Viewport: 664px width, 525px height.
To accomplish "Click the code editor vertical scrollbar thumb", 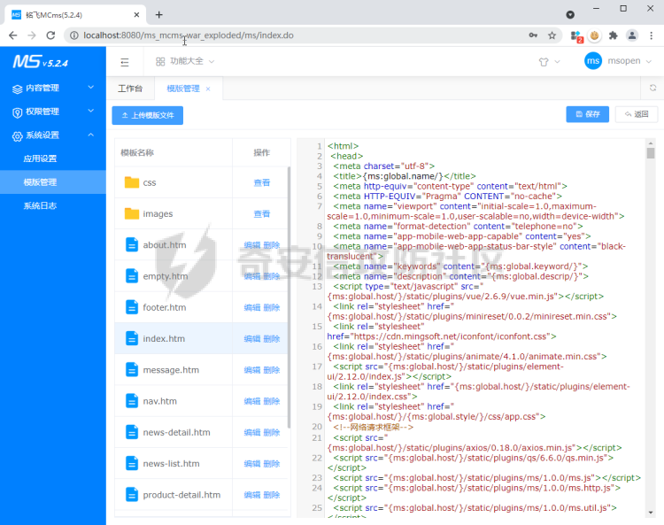I will 651,152.
